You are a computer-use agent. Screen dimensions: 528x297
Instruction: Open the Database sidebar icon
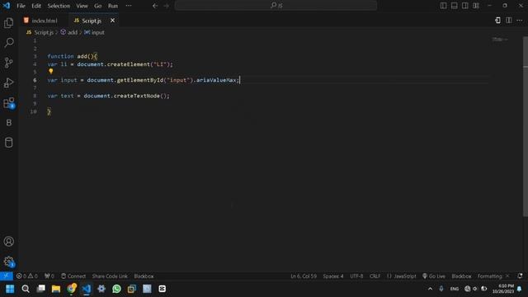coord(9,143)
